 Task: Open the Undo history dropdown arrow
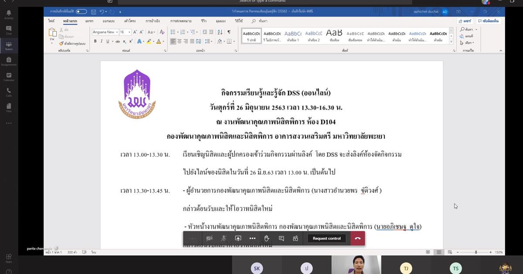coord(106,11)
